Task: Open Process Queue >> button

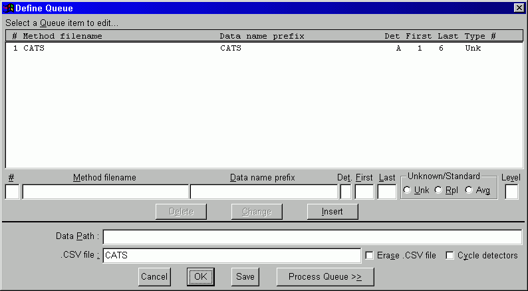Action: (x=325, y=276)
